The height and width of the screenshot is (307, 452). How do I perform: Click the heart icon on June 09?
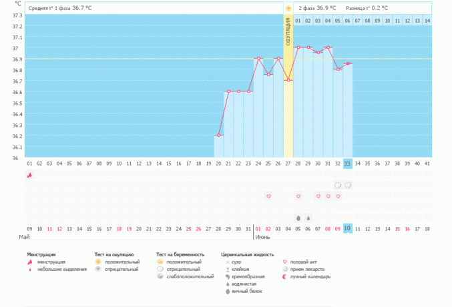click(338, 196)
